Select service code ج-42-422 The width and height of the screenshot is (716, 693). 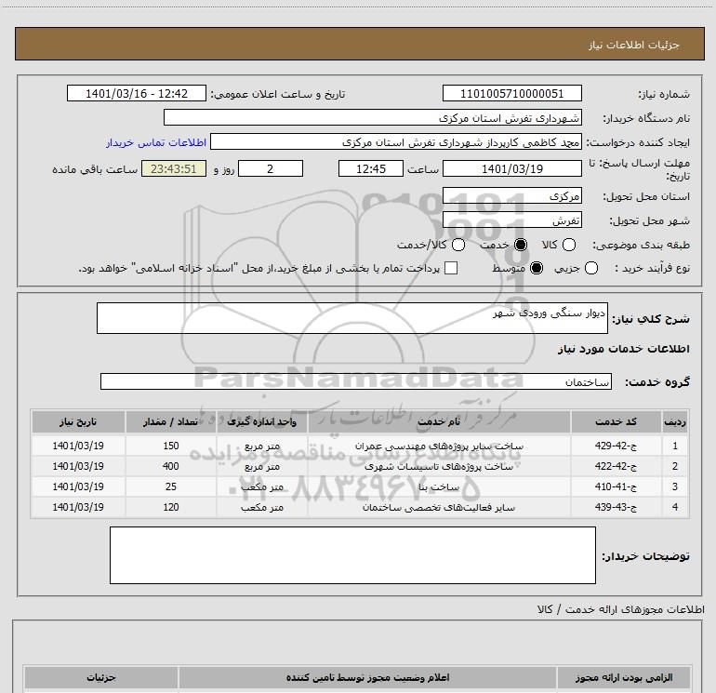pos(616,466)
